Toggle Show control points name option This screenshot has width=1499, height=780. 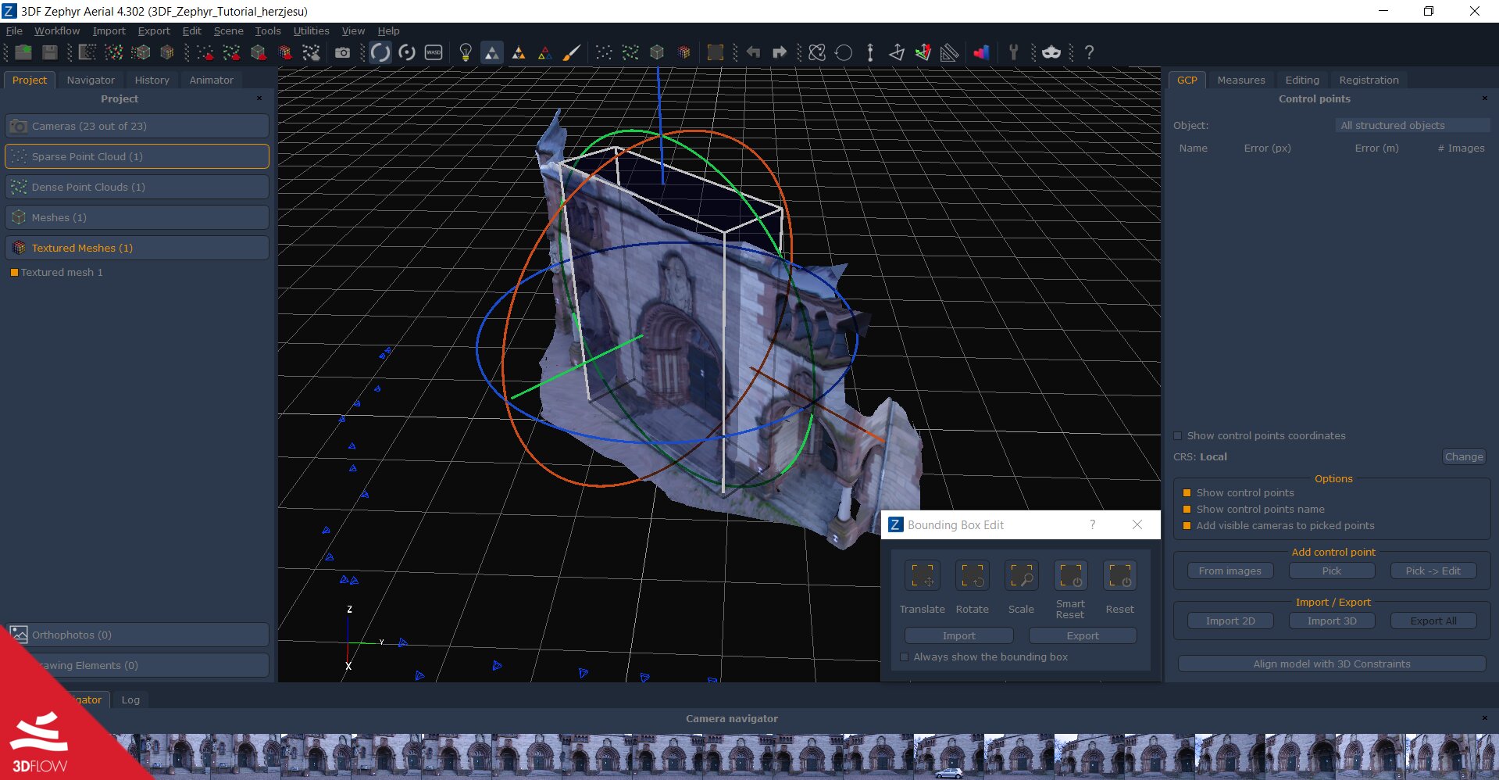(x=1187, y=510)
